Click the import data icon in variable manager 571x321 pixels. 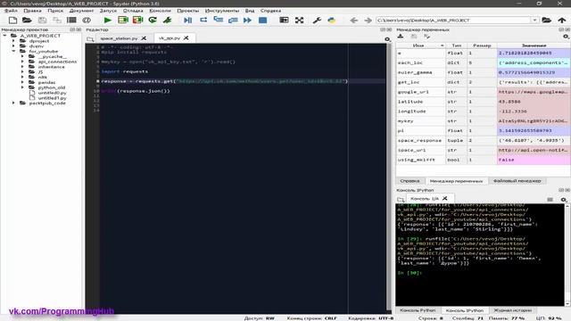coord(401,37)
